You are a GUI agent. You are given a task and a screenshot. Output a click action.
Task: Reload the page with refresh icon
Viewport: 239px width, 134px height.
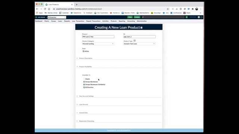click(45, 9)
